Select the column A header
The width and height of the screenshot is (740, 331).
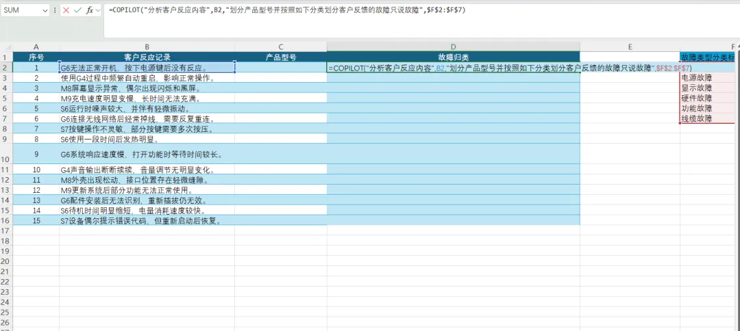tap(36, 47)
